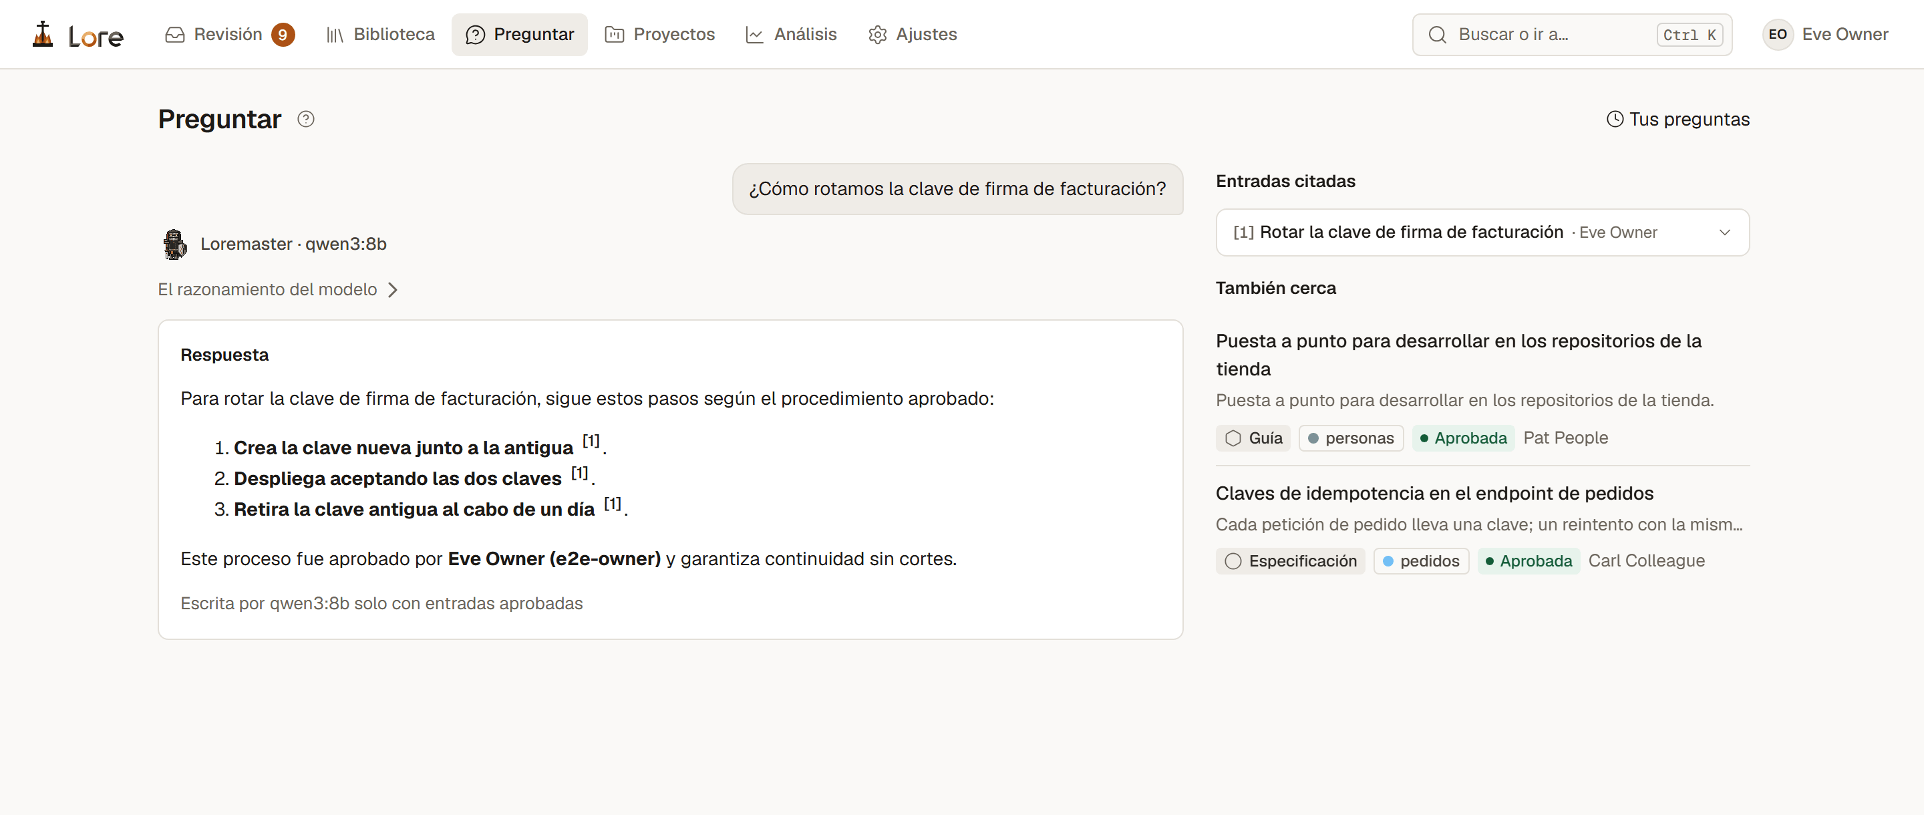
Task: Open the Ajustes tab
Action: point(912,34)
